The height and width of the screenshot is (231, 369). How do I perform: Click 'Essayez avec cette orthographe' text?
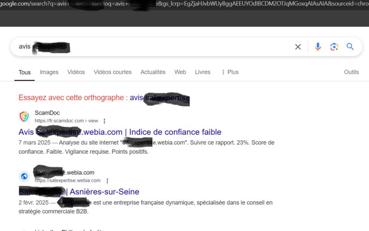(x=71, y=98)
